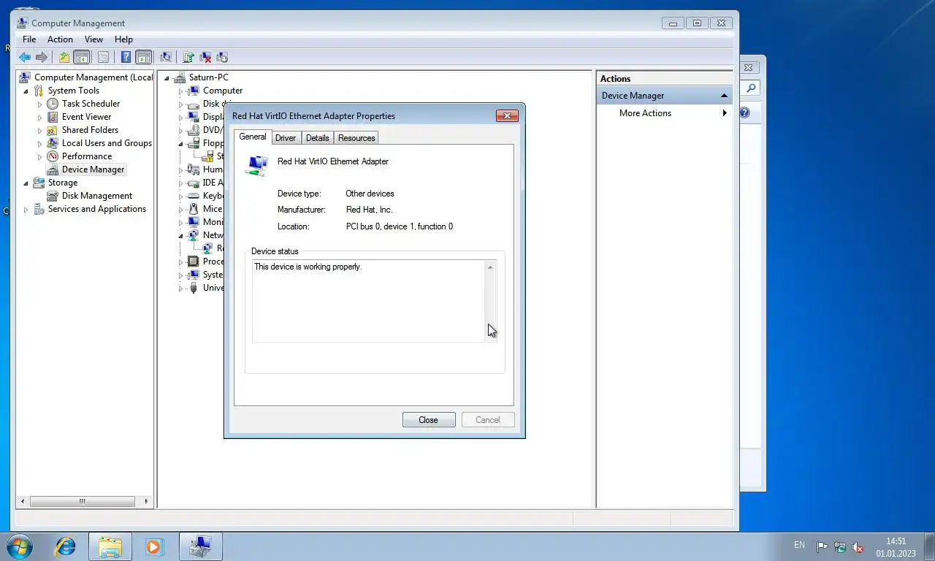Click the Windows Start orb
935x561 pixels.
[x=20, y=546]
